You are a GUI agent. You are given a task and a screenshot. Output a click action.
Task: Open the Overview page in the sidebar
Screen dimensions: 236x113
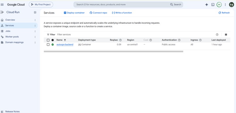(10, 20)
